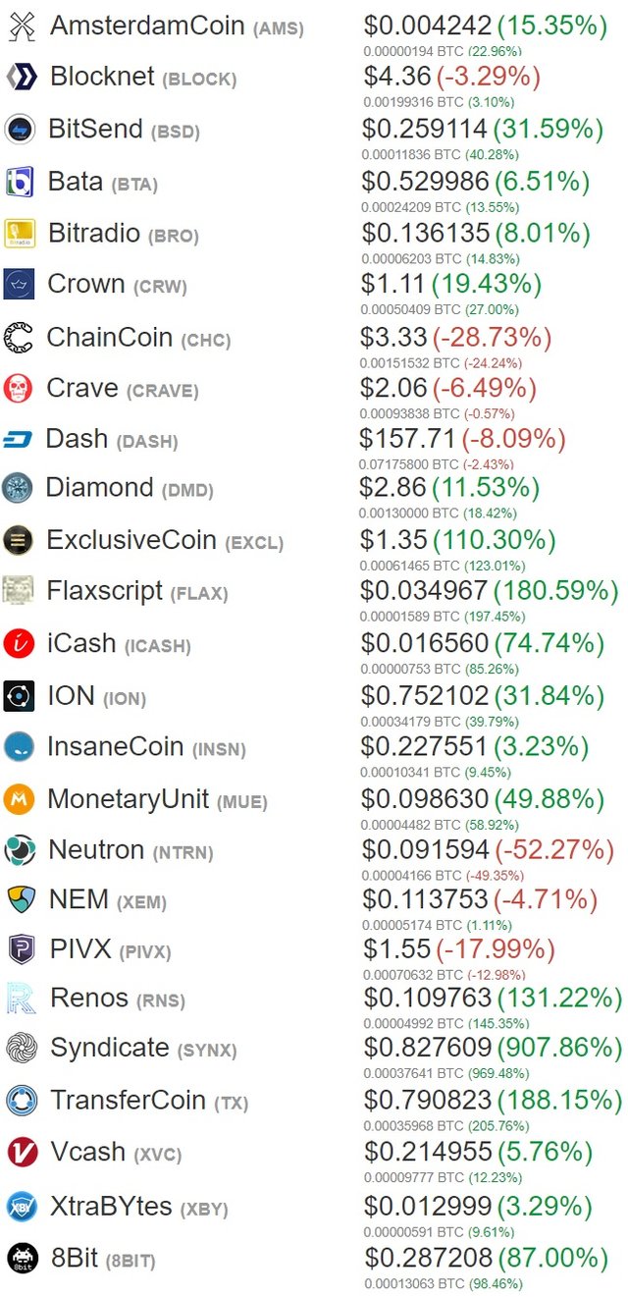Open the Syndicate coin name link

point(109,1048)
